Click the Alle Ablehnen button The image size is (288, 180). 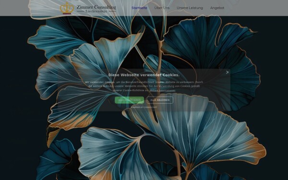[160, 100]
